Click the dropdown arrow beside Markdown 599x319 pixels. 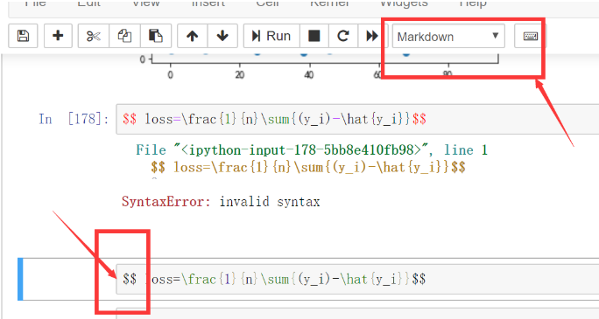tap(496, 36)
